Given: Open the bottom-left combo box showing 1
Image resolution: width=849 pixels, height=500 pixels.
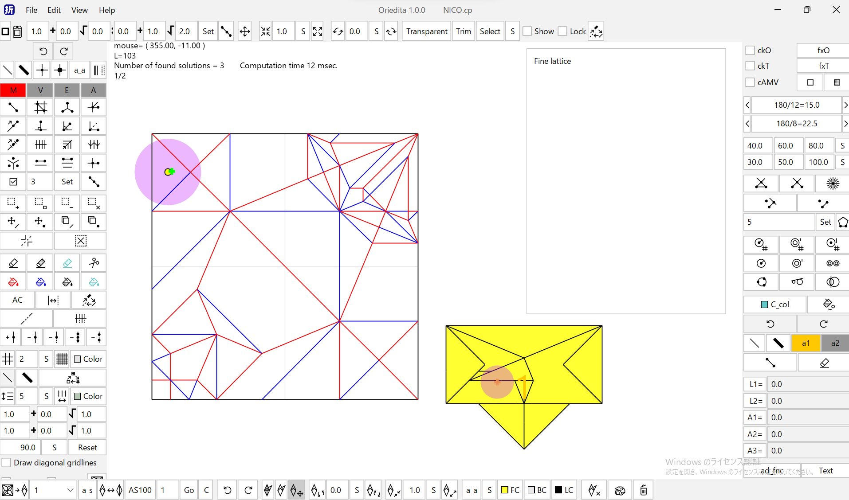Looking at the screenshot, I should (x=53, y=490).
